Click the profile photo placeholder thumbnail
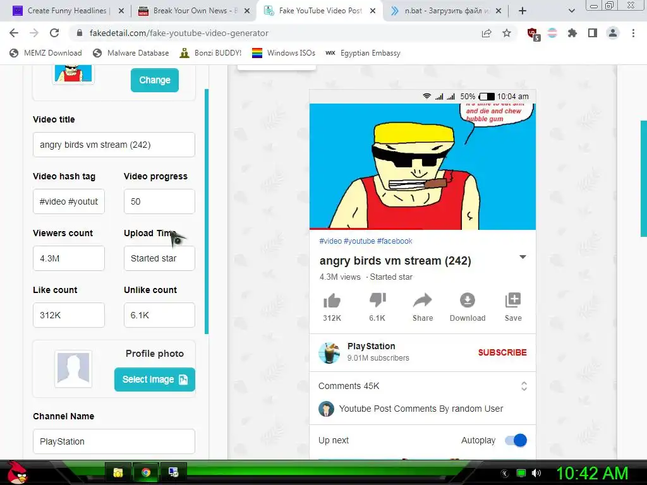Image resolution: width=647 pixels, height=485 pixels. [x=73, y=369]
